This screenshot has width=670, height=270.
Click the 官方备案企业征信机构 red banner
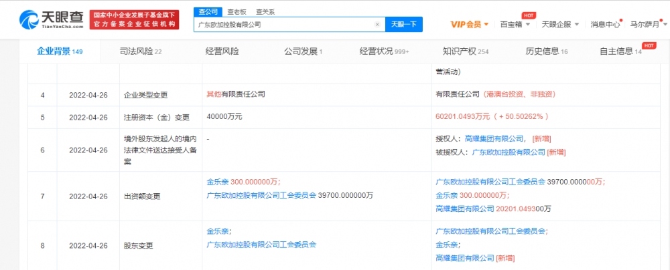[134, 19]
